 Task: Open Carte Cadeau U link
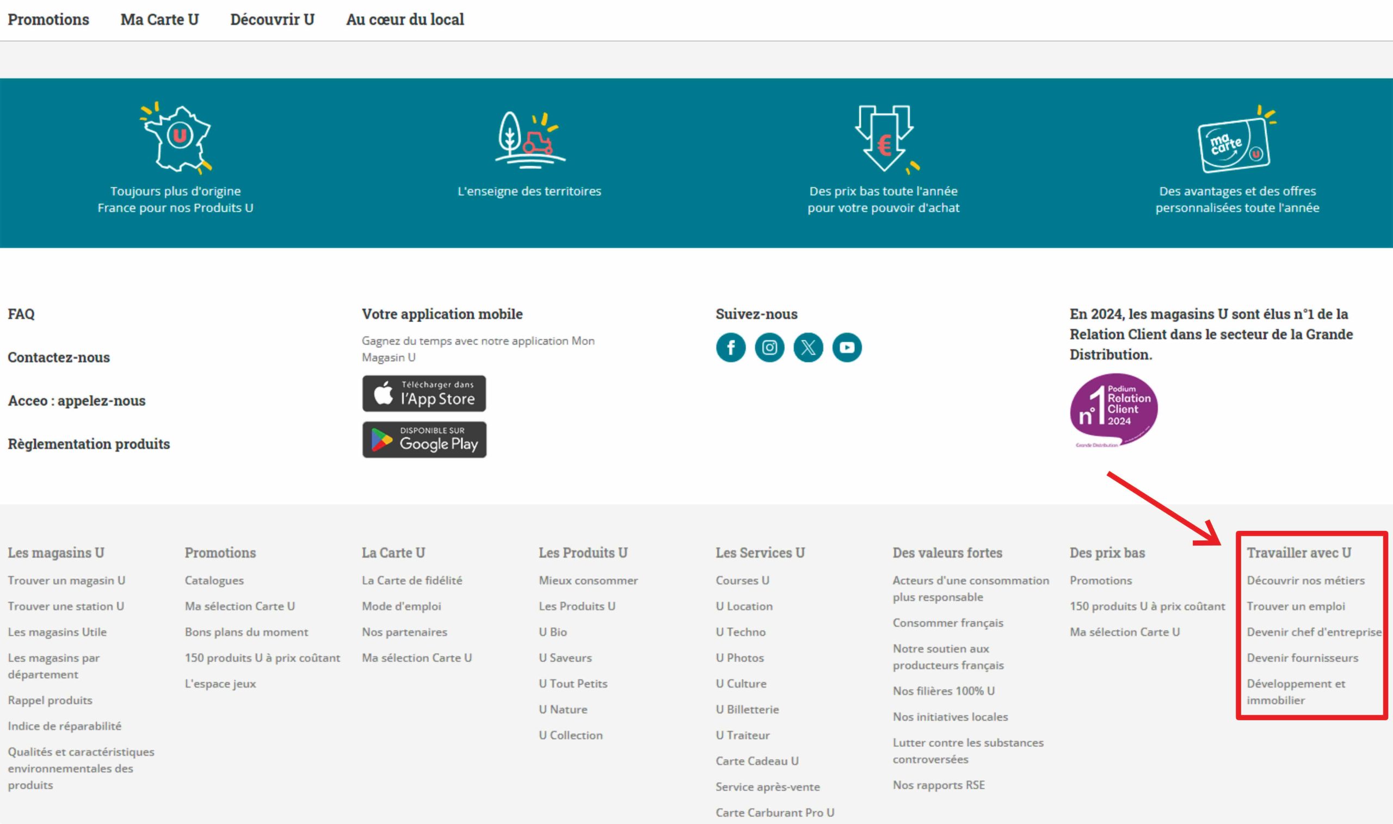(757, 761)
